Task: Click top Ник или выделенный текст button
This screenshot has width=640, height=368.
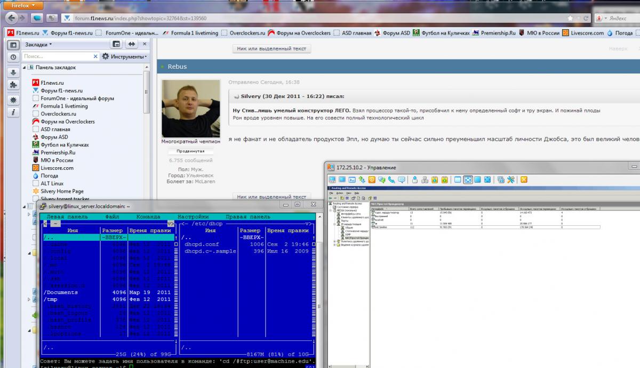Action: tap(271, 48)
